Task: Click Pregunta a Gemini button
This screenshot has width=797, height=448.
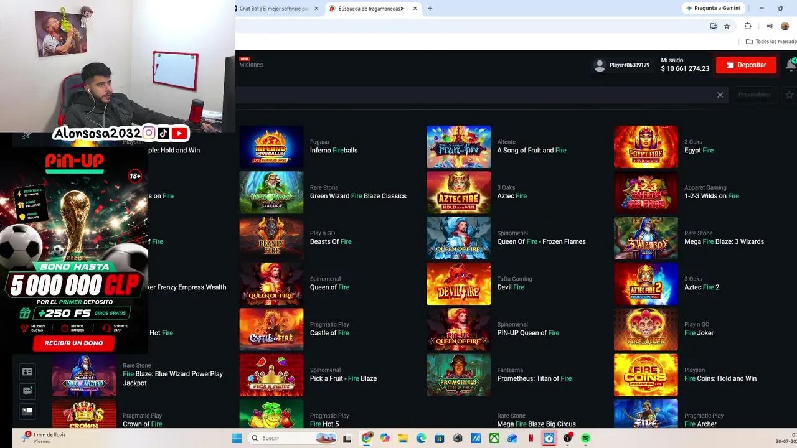Action: tap(713, 8)
